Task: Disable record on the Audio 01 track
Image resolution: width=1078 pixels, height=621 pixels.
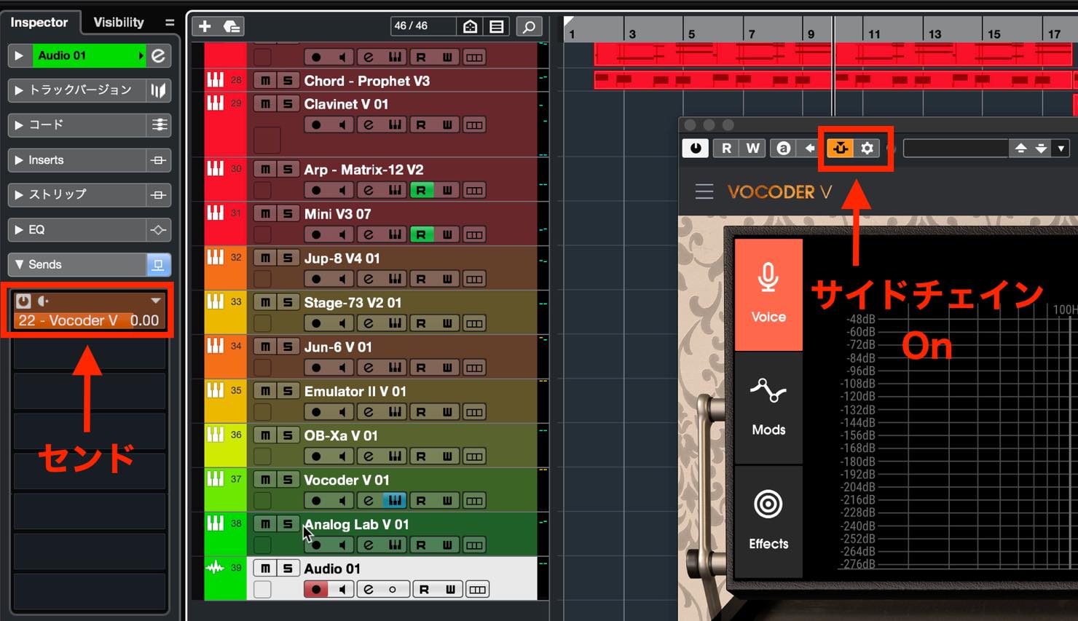Action: [x=315, y=590]
